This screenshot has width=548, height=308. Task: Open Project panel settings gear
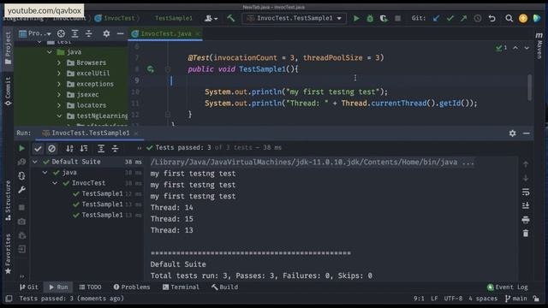106,33
